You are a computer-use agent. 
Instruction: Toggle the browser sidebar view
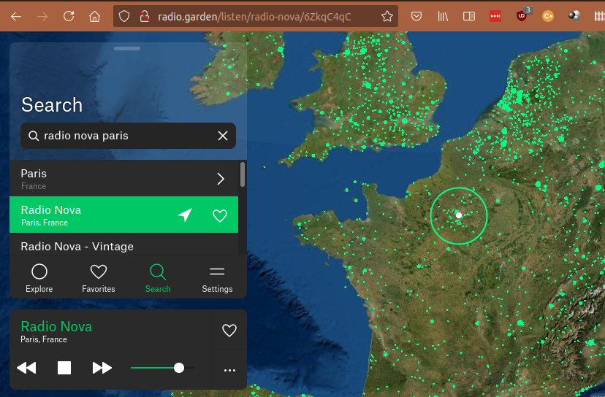[x=469, y=16]
